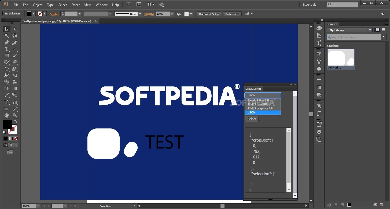Open the File menu
Image resolution: width=390 pixels, height=209 pixels.
pyautogui.click(x=16, y=5)
